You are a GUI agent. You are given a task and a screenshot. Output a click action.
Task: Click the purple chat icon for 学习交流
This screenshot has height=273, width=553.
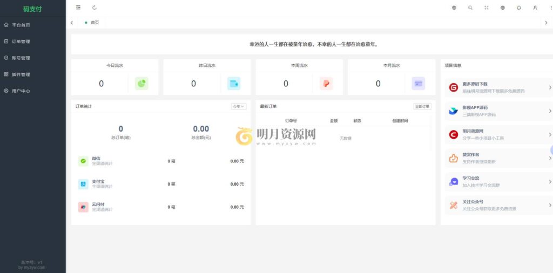pyautogui.click(x=454, y=182)
